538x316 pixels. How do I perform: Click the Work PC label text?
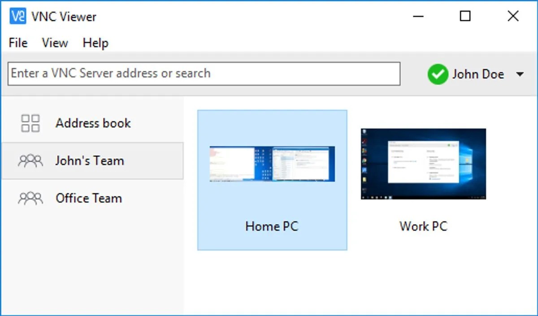(423, 226)
